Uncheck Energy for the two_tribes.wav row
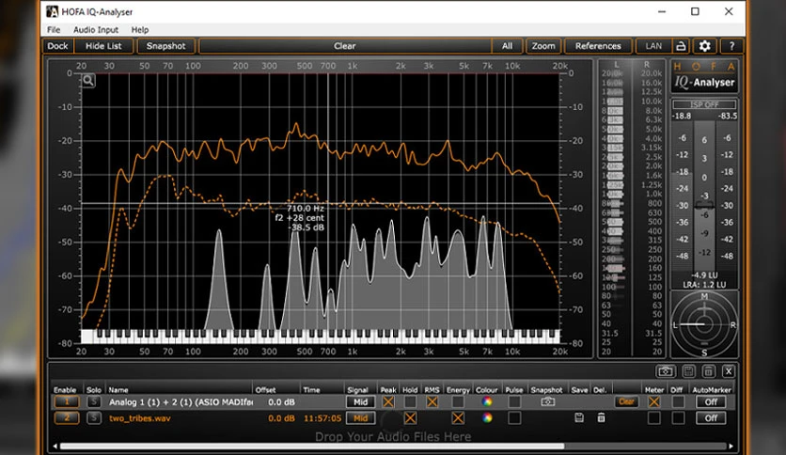The image size is (786, 455). tap(458, 417)
